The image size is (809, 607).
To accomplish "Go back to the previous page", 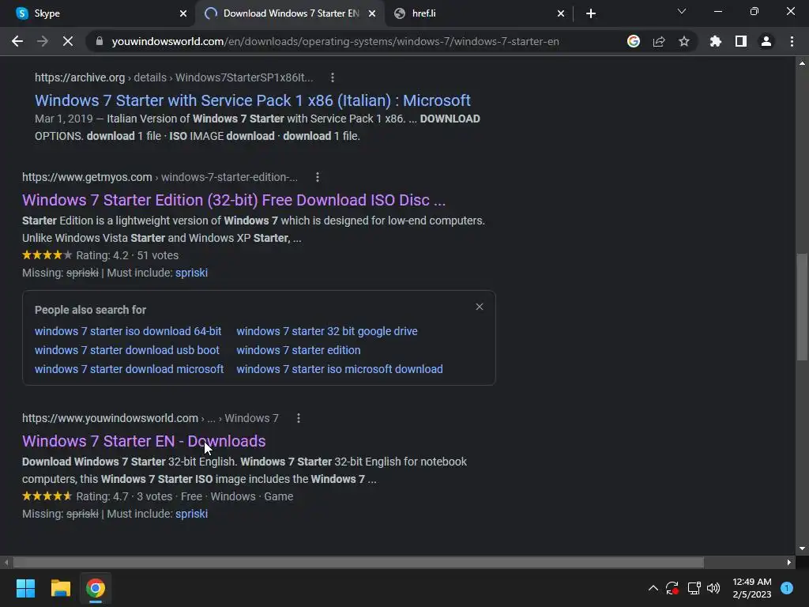I will 17,41.
